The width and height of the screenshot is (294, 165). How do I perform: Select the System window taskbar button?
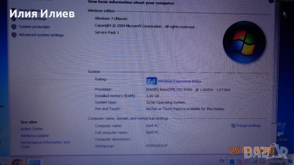[x=34, y=162]
